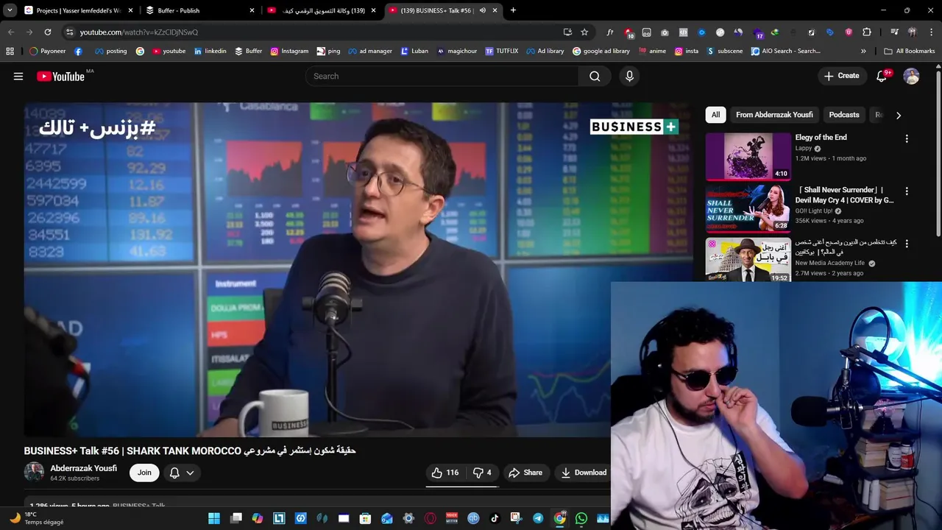Open Telegram from the taskbar
942x530 pixels.
click(x=538, y=518)
